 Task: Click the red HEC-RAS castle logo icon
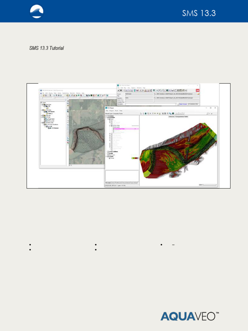coord(198,91)
